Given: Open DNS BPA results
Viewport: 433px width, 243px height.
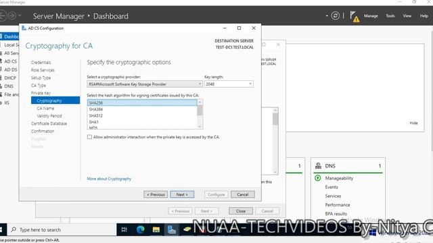Looking at the screenshot, I should (x=336, y=213).
